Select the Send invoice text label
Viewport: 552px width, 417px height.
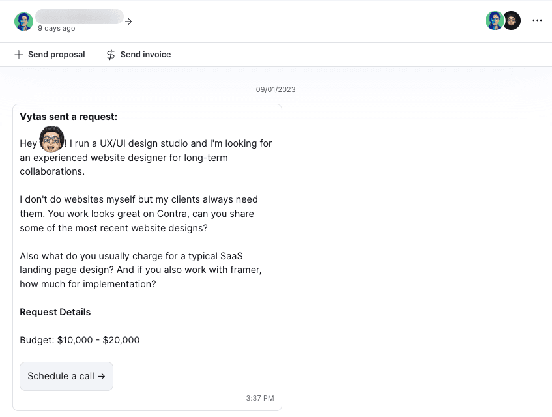tap(145, 55)
